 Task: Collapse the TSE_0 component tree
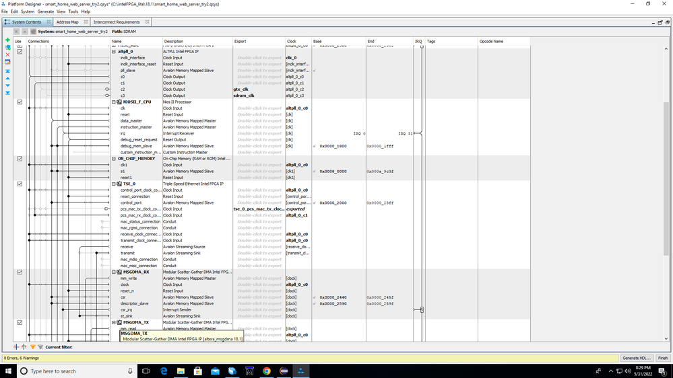(x=114, y=184)
